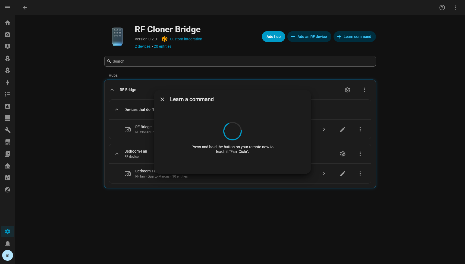Collapse the RF Bridge hub section

[112, 90]
